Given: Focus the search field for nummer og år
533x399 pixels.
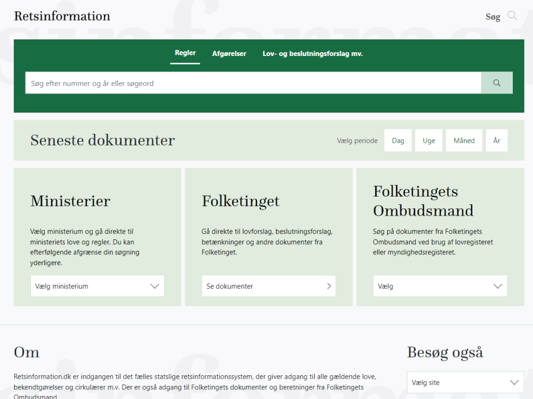Looking at the screenshot, I should tap(253, 83).
